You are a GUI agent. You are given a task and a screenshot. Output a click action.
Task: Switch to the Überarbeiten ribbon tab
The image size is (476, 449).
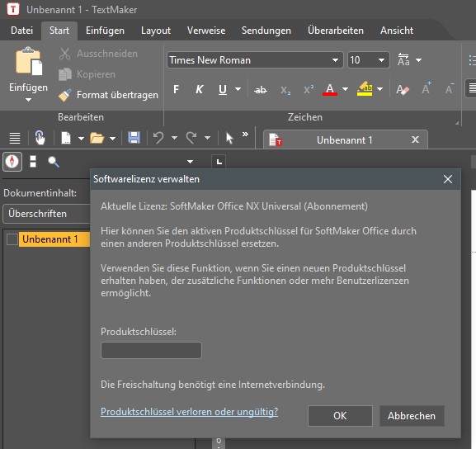[336, 31]
